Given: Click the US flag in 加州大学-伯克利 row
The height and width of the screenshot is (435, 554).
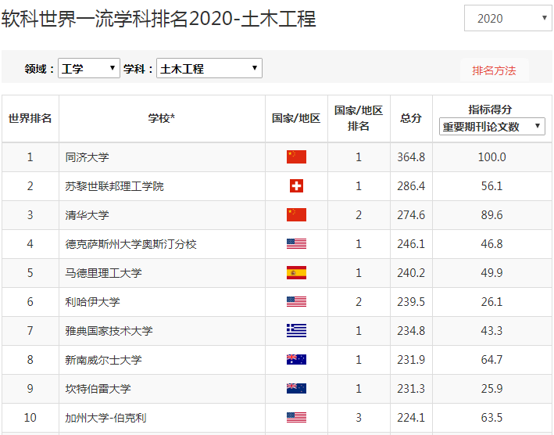Looking at the screenshot, I should coord(296,418).
